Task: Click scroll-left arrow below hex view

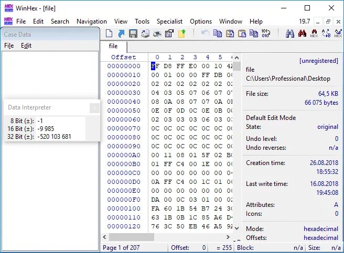Action: [x=105, y=237]
